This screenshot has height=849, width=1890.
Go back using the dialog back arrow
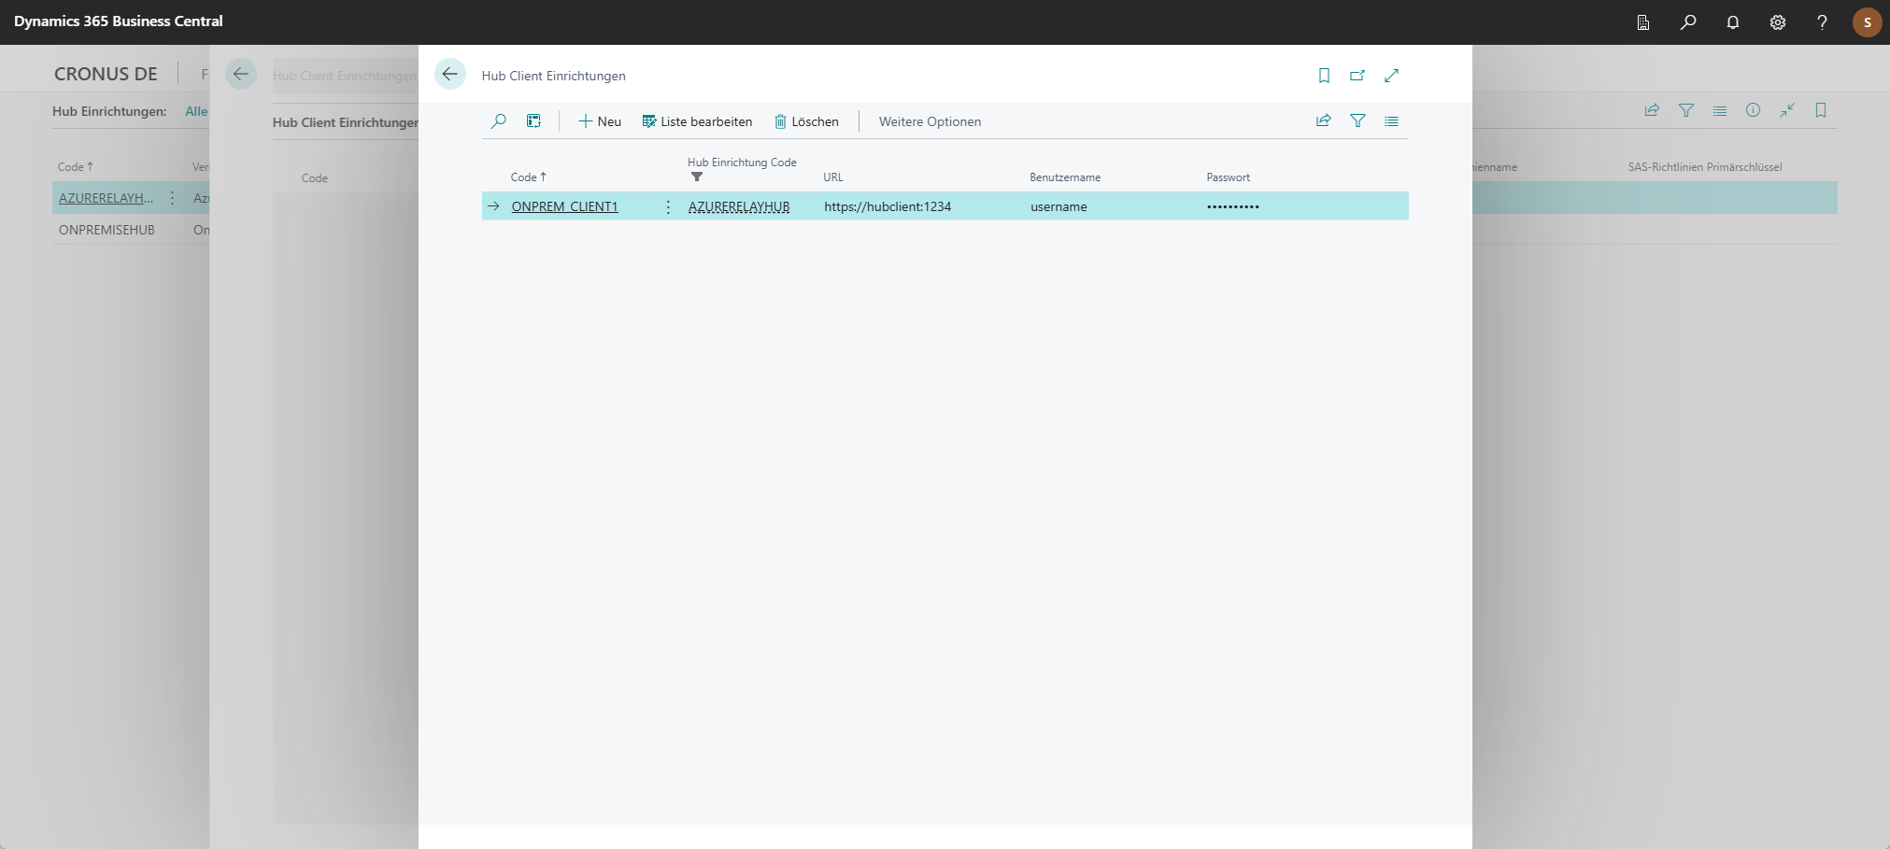point(450,75)
